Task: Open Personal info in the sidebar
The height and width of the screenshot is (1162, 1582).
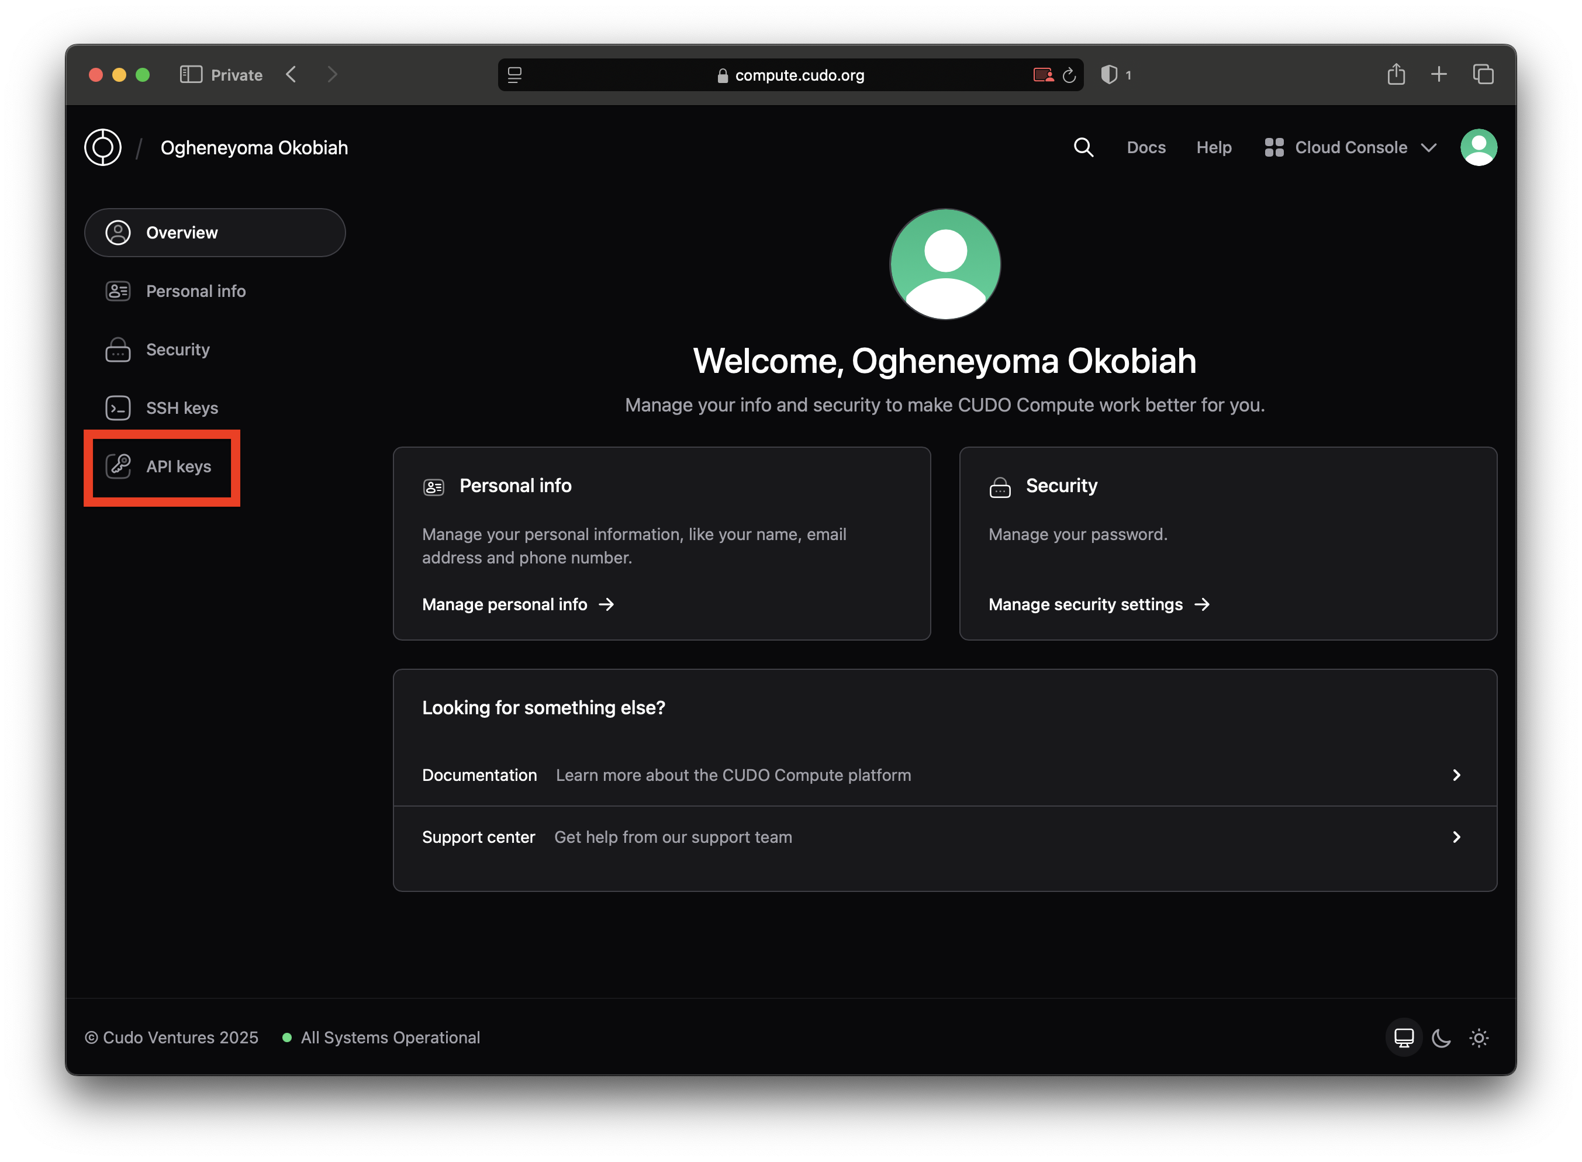Action: (x=215, y=291)
